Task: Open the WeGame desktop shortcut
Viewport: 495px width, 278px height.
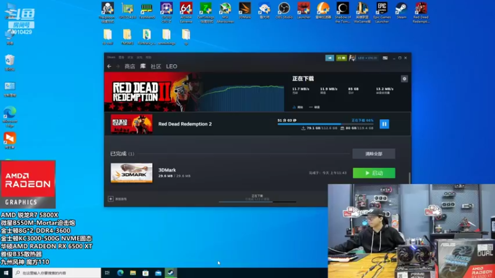Action: (362, 12)
